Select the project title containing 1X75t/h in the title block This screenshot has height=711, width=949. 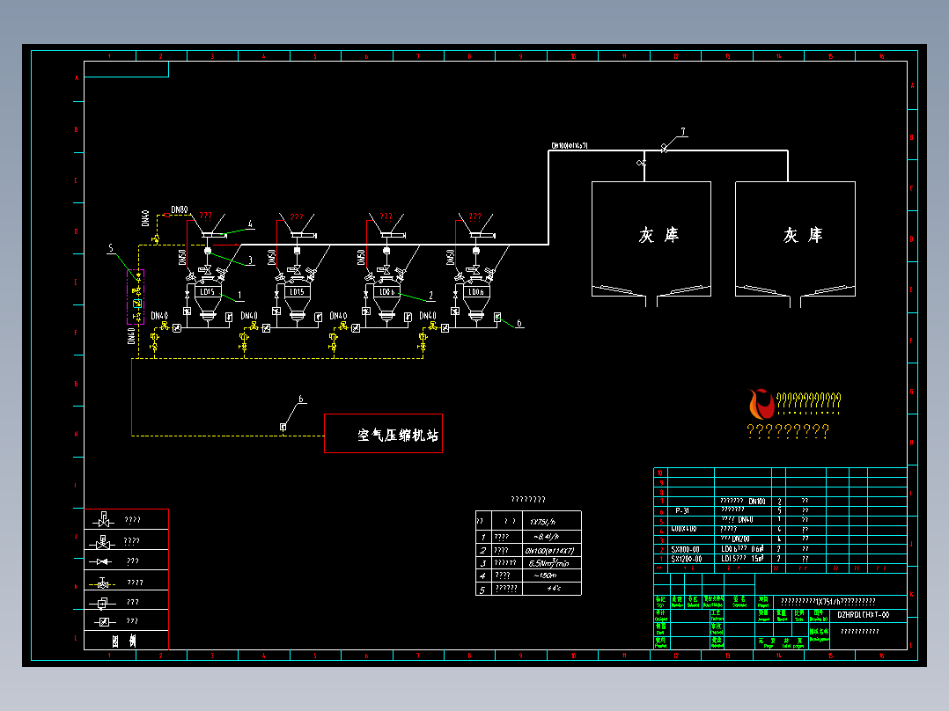[828, 602]
